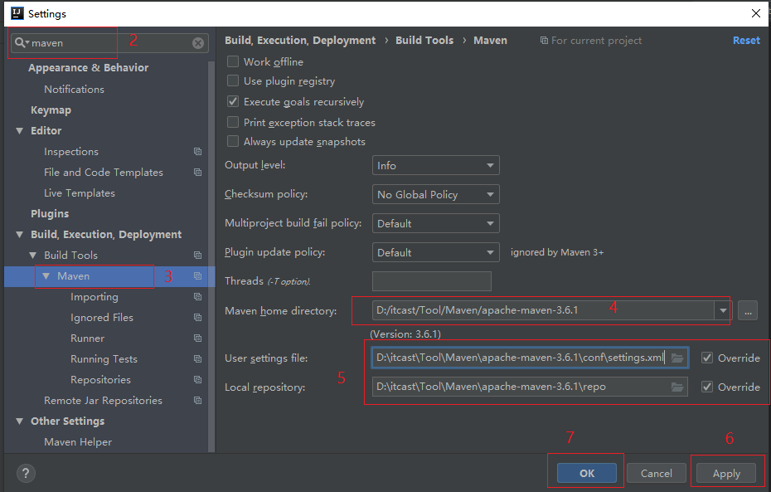Viewport: 771px width, 492px height.
Task: Enable the Work offline checkbox
Action: (233, 61)
